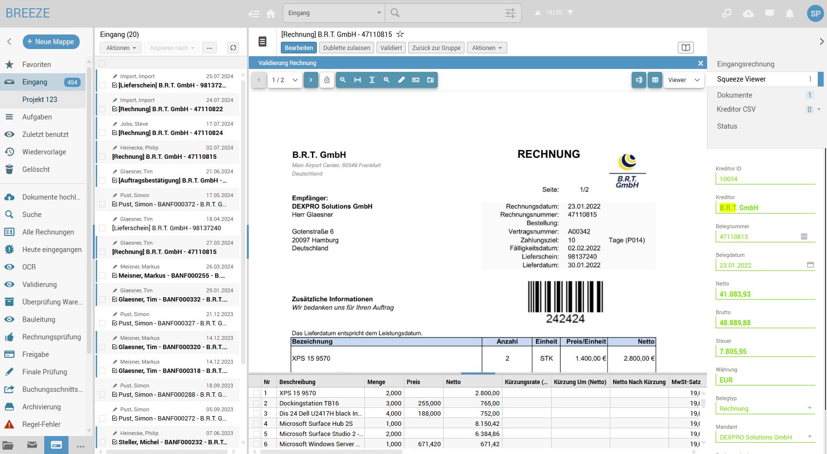Click Zurück zur Gruppe button
The width and height of the screenshot is (827, 454).
tap(436, 48)
